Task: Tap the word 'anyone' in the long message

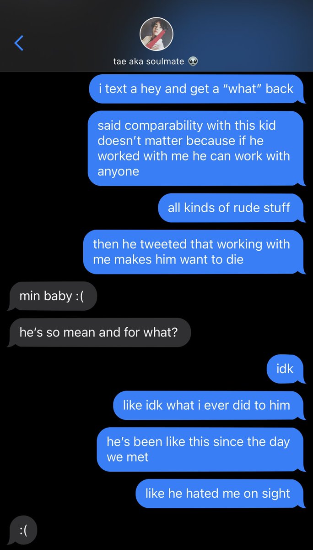Action: click(118, 171)
